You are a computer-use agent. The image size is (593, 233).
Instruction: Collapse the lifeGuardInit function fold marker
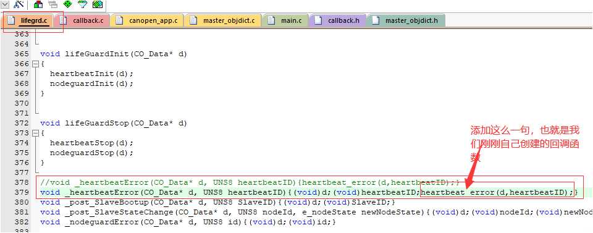(x=36, y=64)
